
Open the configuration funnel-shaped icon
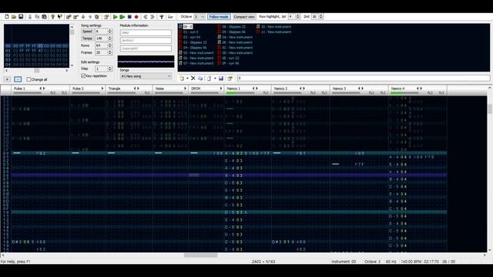(x=161, y=17)
